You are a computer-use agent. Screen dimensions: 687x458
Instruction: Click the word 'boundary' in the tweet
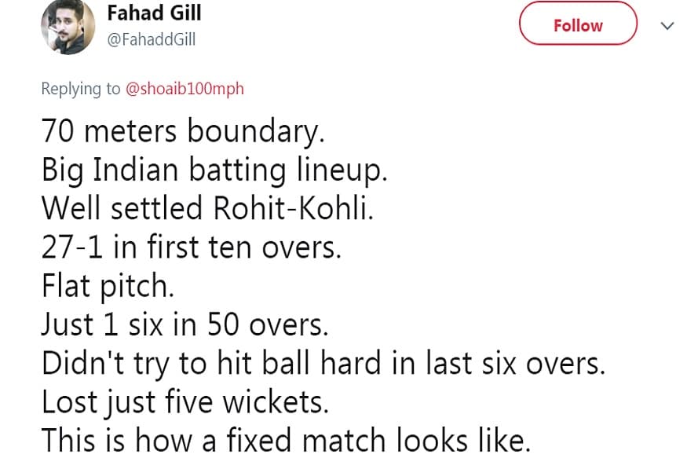256,131
